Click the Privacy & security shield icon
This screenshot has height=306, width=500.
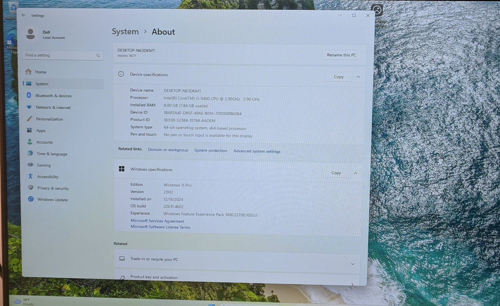31,188
